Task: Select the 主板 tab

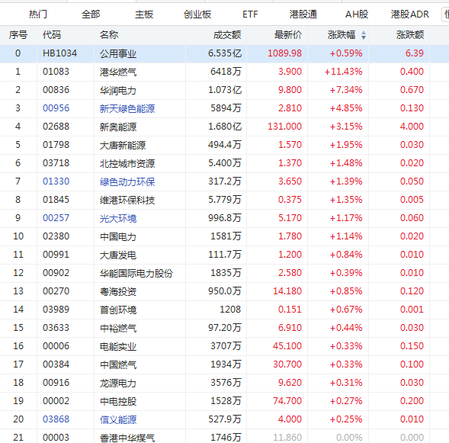Action: (x=144, y=14)
